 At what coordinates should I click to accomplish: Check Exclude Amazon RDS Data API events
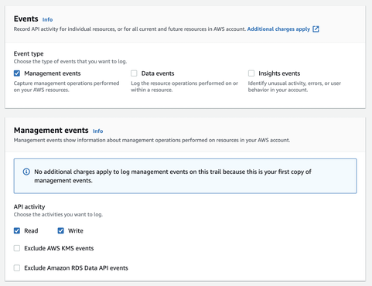[x=17, y=268]
